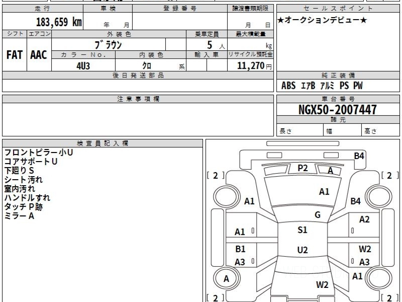
Task: Click the seating capacity value 5 人
Action: click(x=215, y=45)
